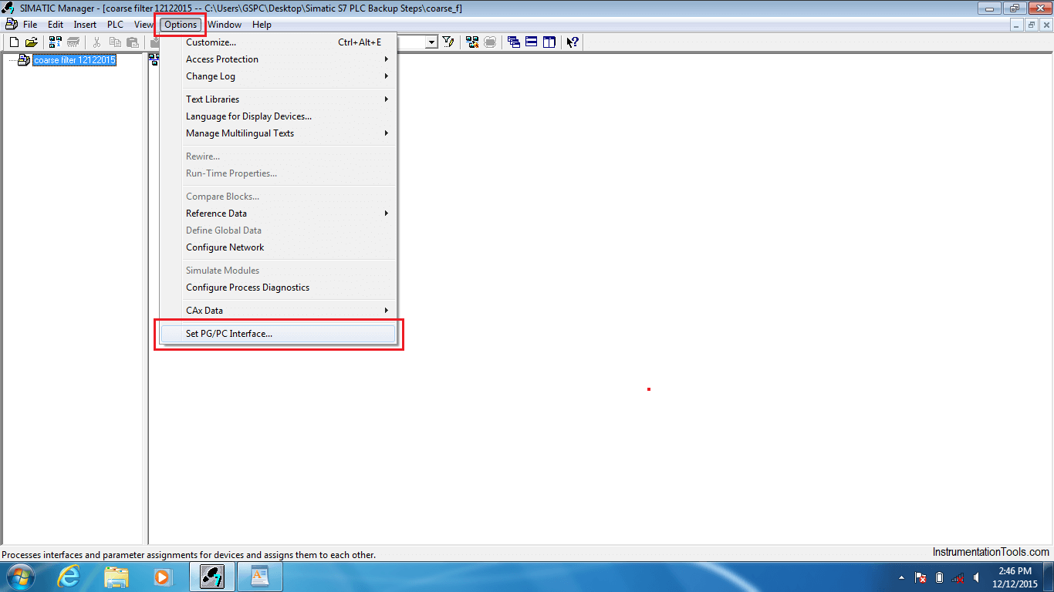Screen dimensions: 1054x592
Task: Click the network signal tray icon
Action: (x=958, y=577)
